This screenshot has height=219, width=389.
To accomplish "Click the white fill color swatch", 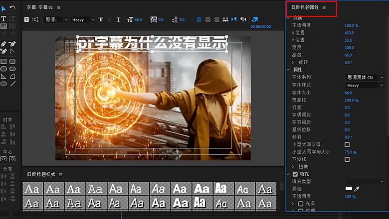I will click(x=349, y=189).
